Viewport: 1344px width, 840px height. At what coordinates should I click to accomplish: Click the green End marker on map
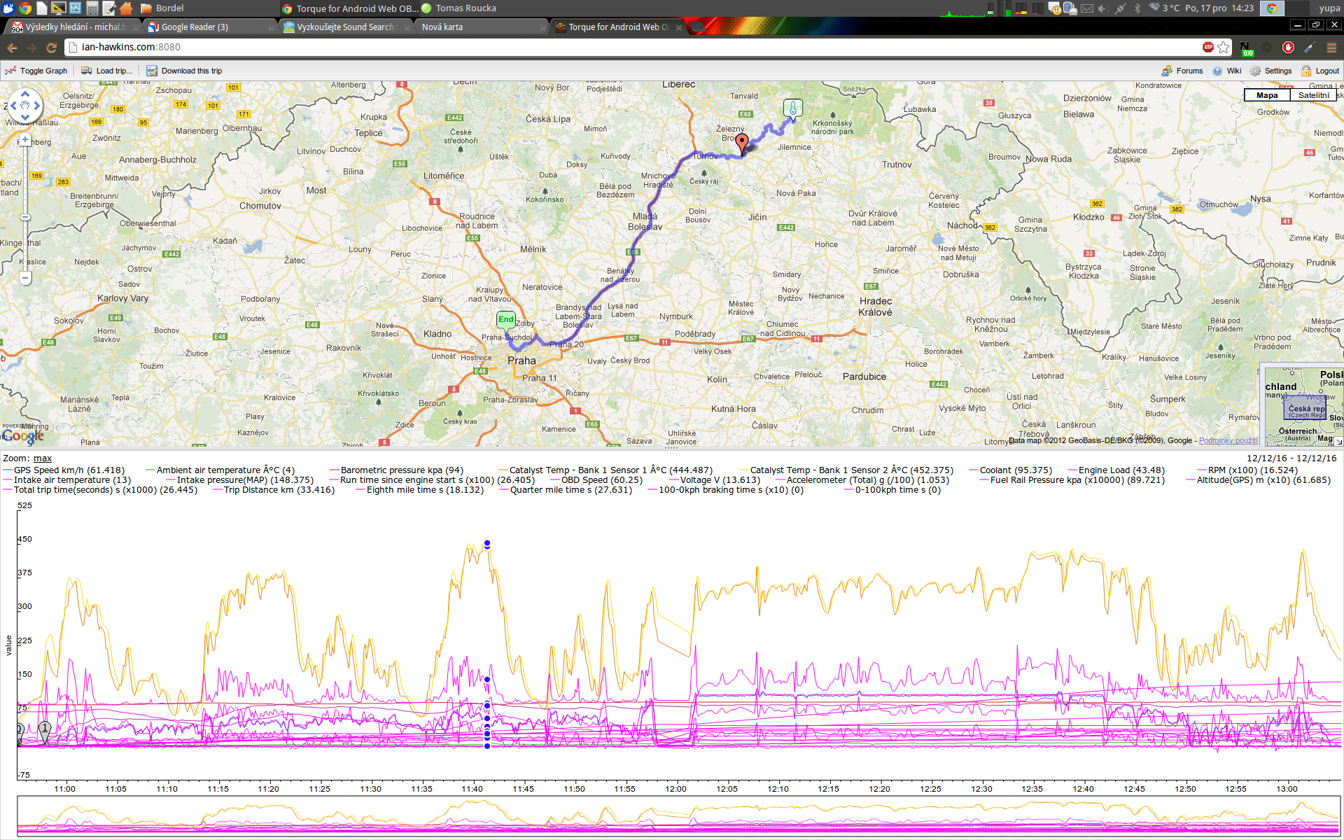point(505,320)
